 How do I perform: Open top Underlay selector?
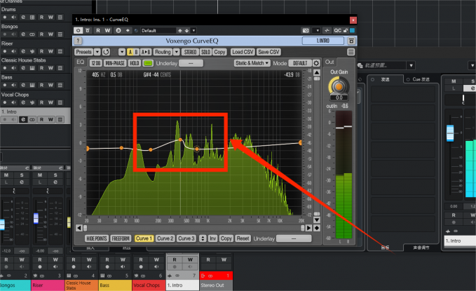[x=191, y=63]
